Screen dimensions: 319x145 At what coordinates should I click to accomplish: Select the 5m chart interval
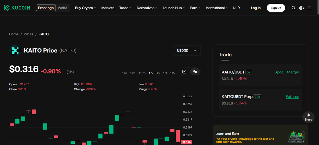tap(133, 73)
